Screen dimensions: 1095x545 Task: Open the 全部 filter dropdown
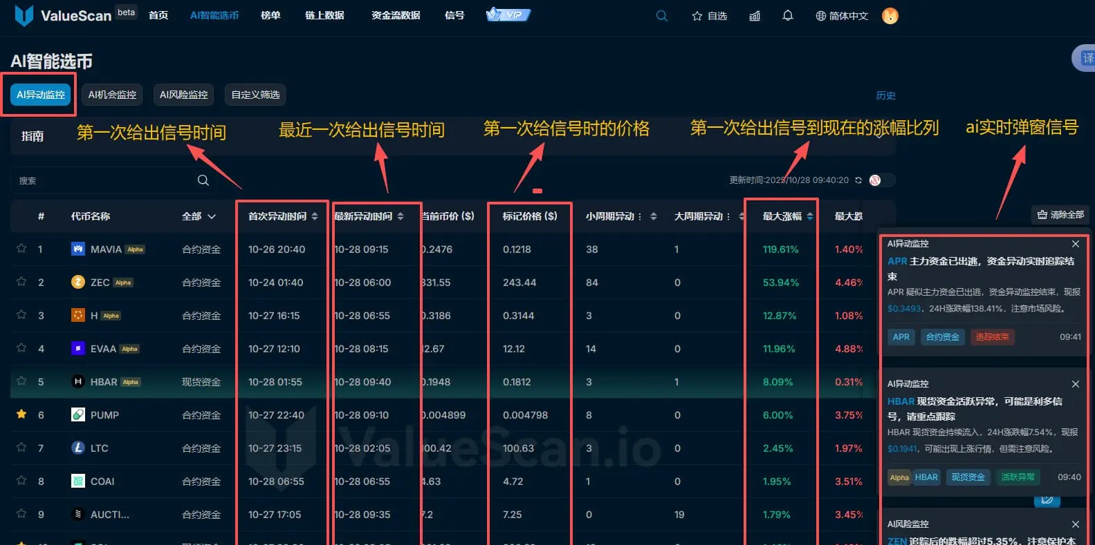tap(199, 216)
